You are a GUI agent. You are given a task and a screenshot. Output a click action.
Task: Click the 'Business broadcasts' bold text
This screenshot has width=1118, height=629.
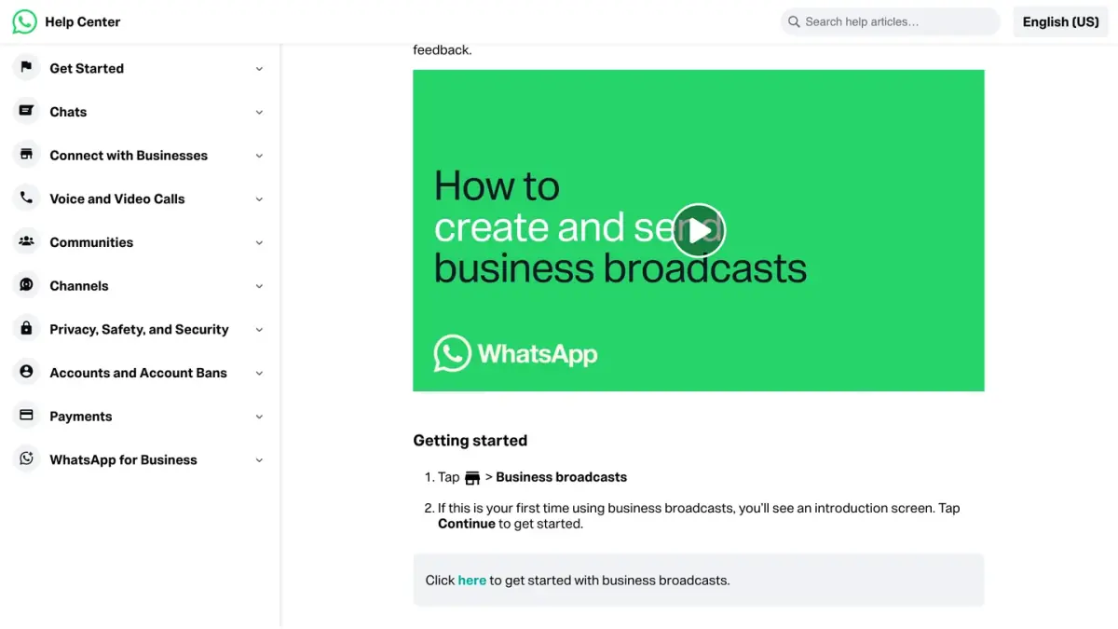tap(561, 477)
